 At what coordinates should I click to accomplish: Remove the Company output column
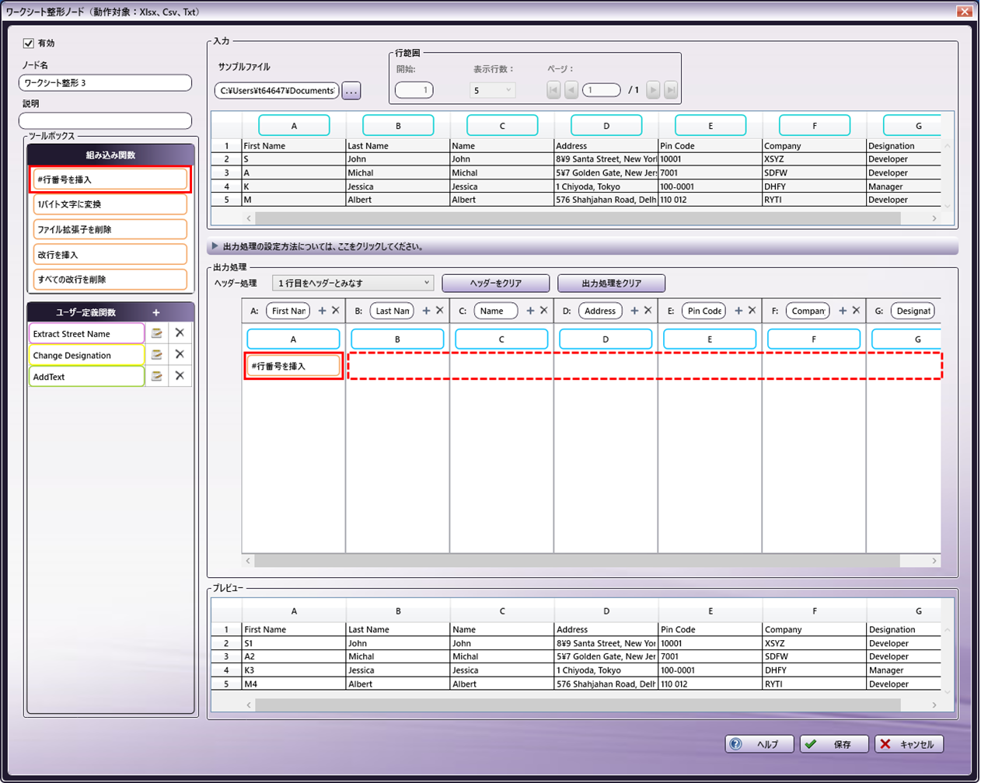[x=857, y=311]
